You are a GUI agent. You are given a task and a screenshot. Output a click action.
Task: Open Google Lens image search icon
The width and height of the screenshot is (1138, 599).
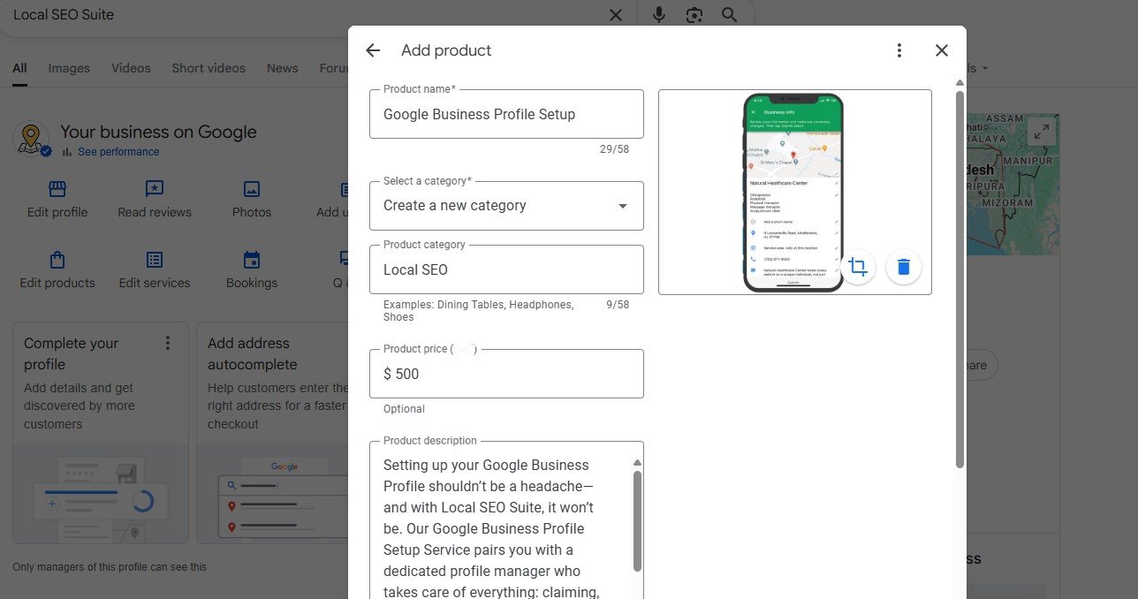[x=694, y=15]
